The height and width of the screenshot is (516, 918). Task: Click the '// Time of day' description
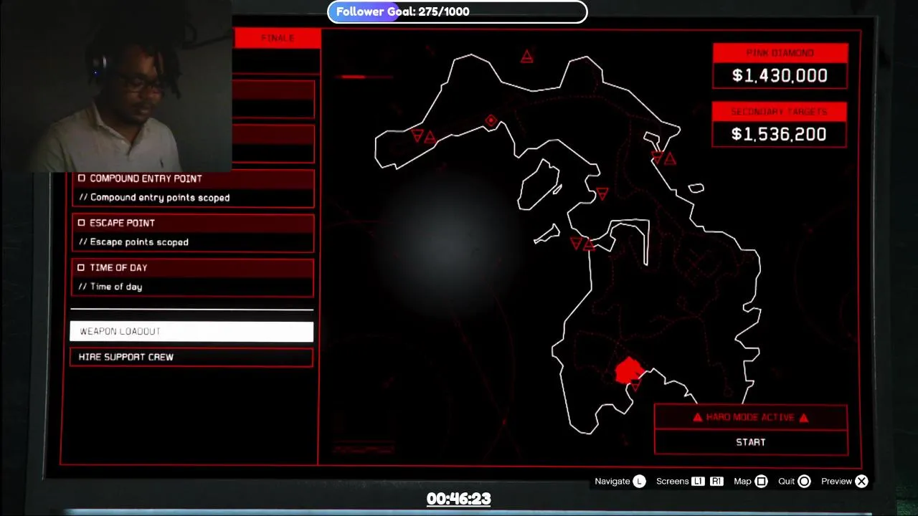(110, 287)
